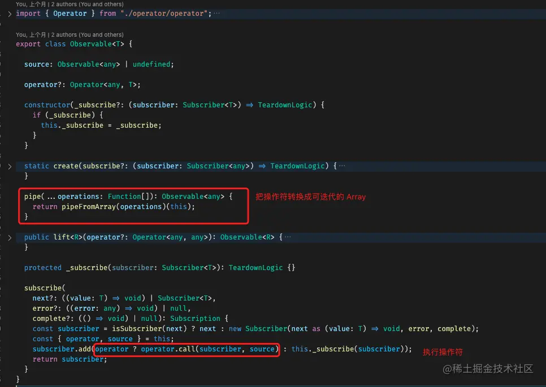Click 'Operator' inside the import braces
Viewport: 546px width, 387px height.
(x=70, y=14)
